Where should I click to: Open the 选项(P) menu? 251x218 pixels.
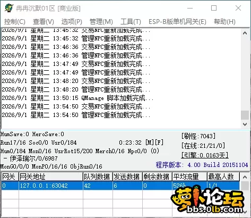tap(72, 22)
